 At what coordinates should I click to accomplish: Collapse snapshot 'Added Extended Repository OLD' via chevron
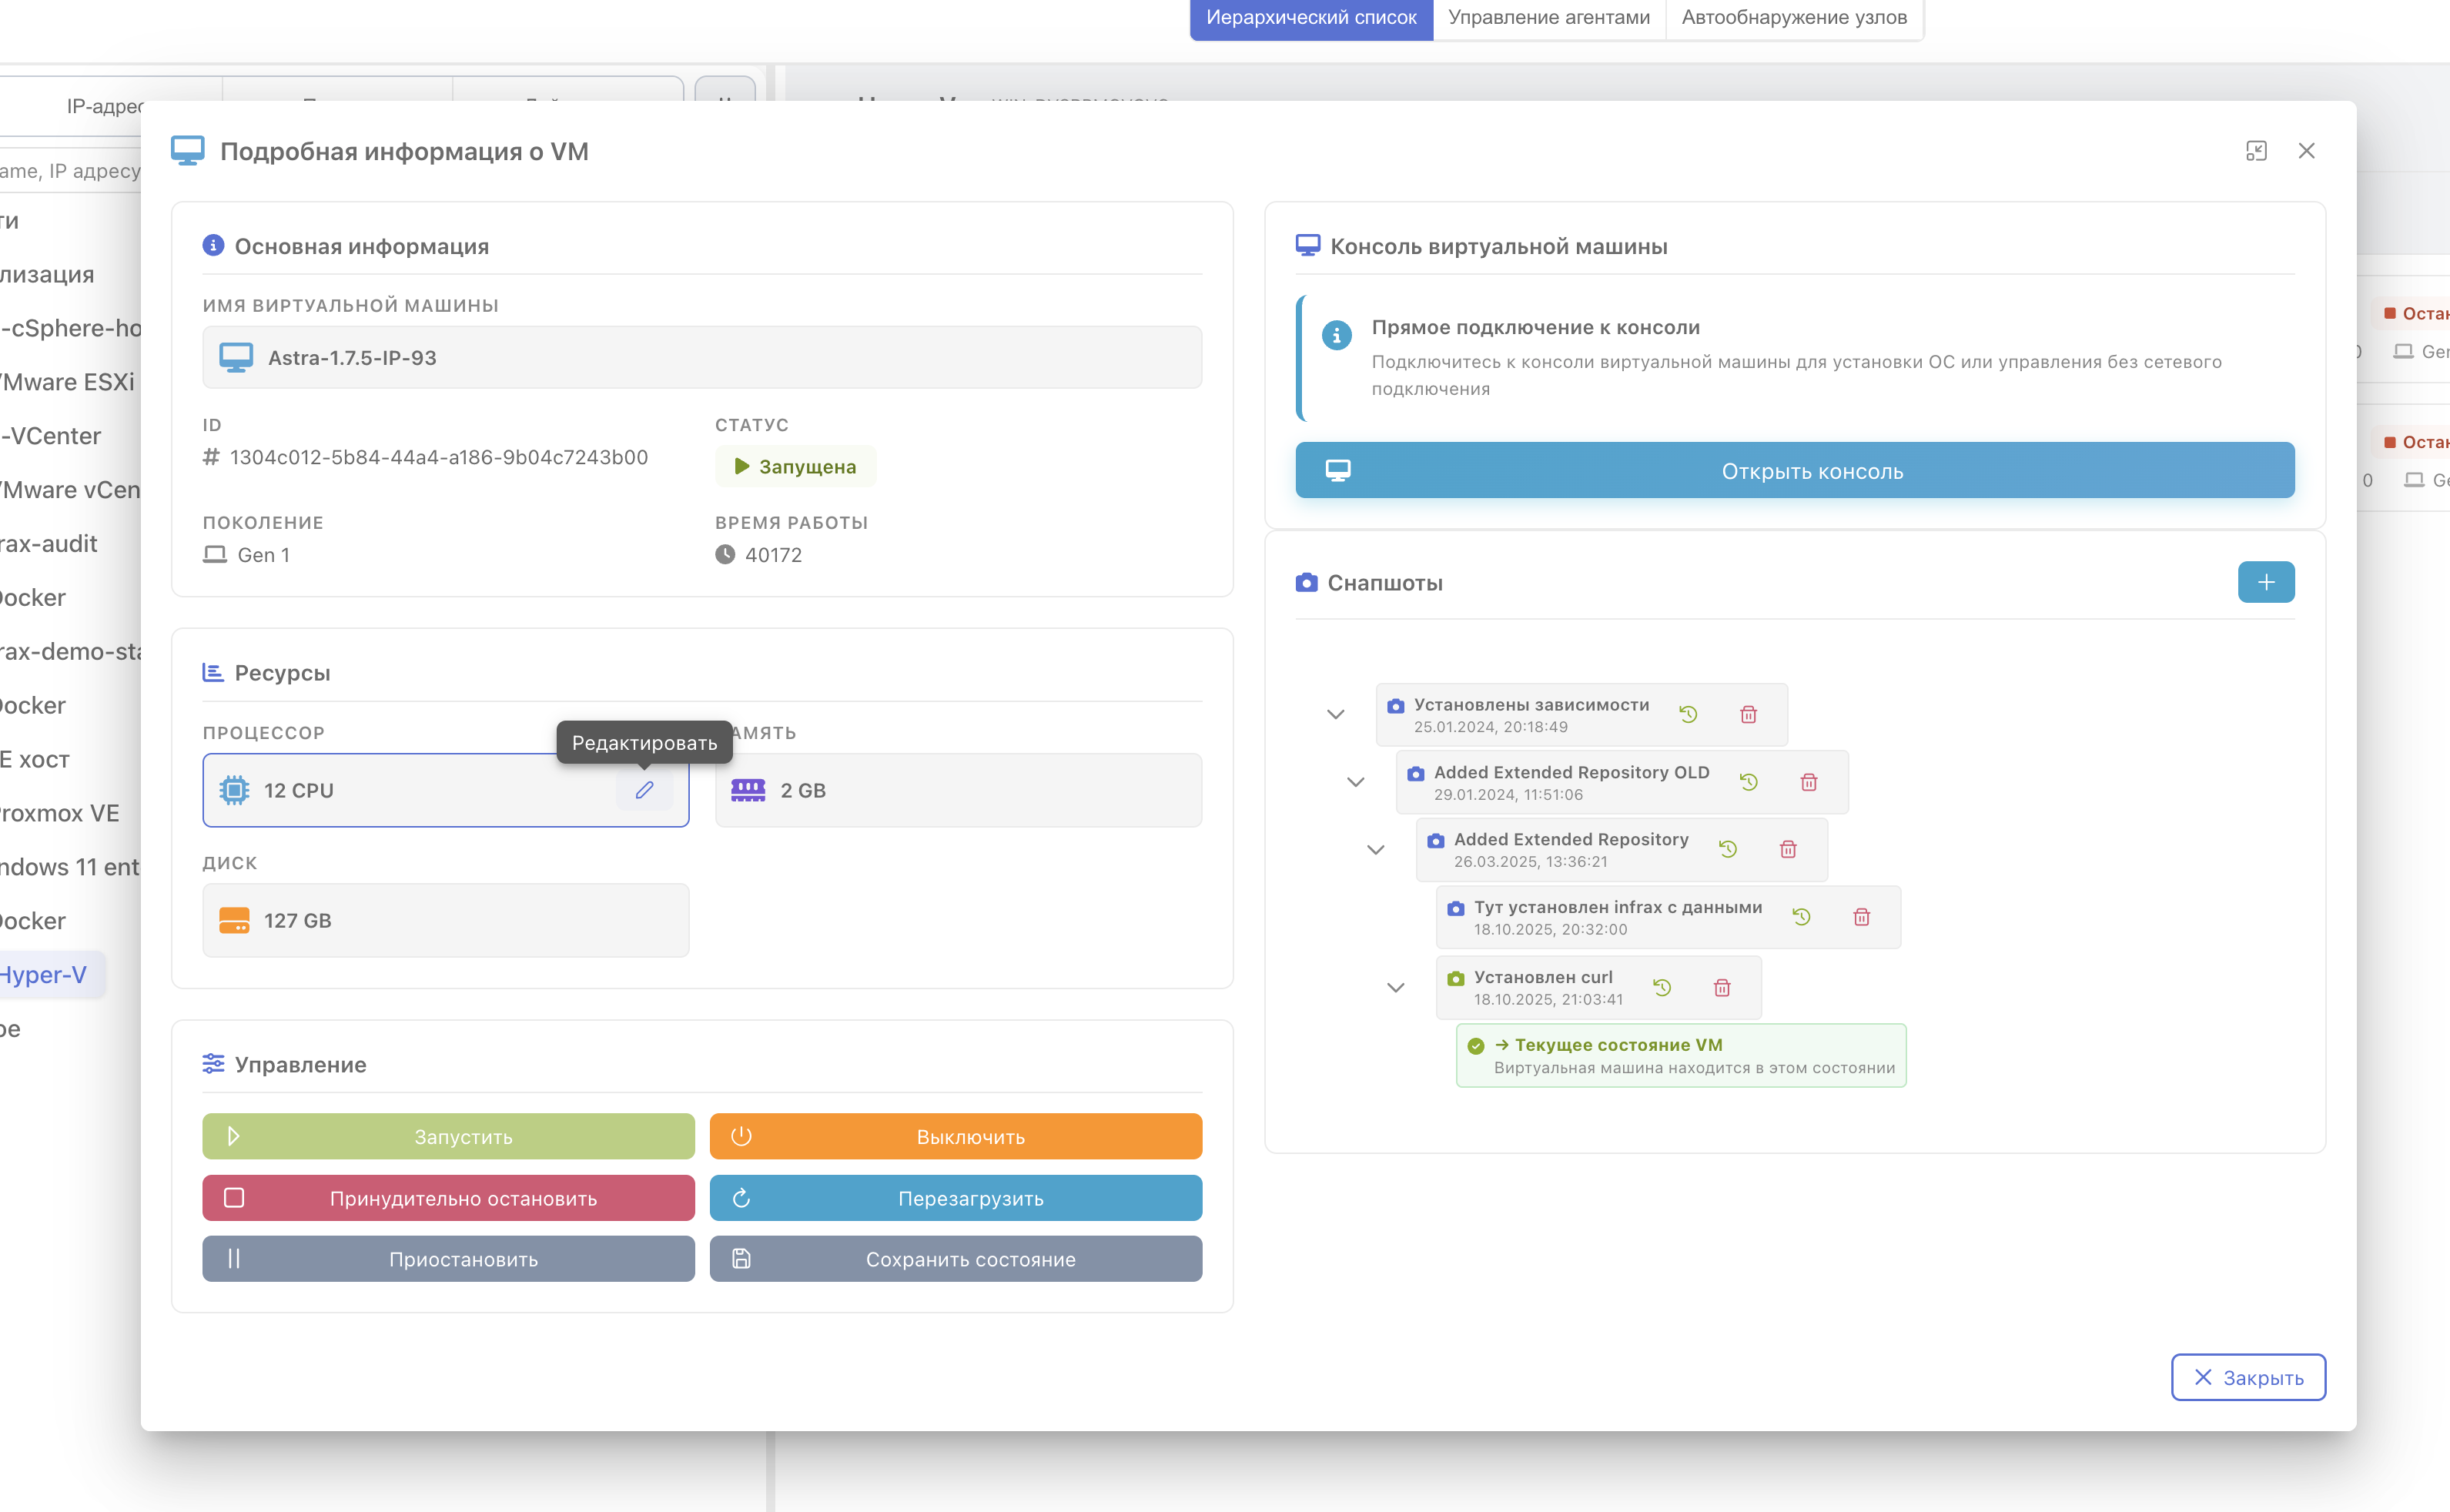tap(1356, 781)
